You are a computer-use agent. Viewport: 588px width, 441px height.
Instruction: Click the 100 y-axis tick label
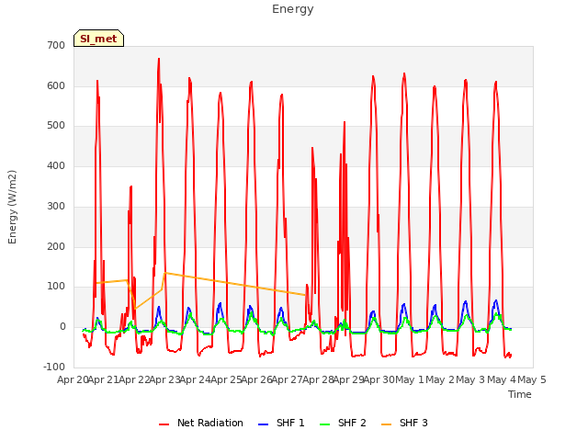[x=56, y=287]
